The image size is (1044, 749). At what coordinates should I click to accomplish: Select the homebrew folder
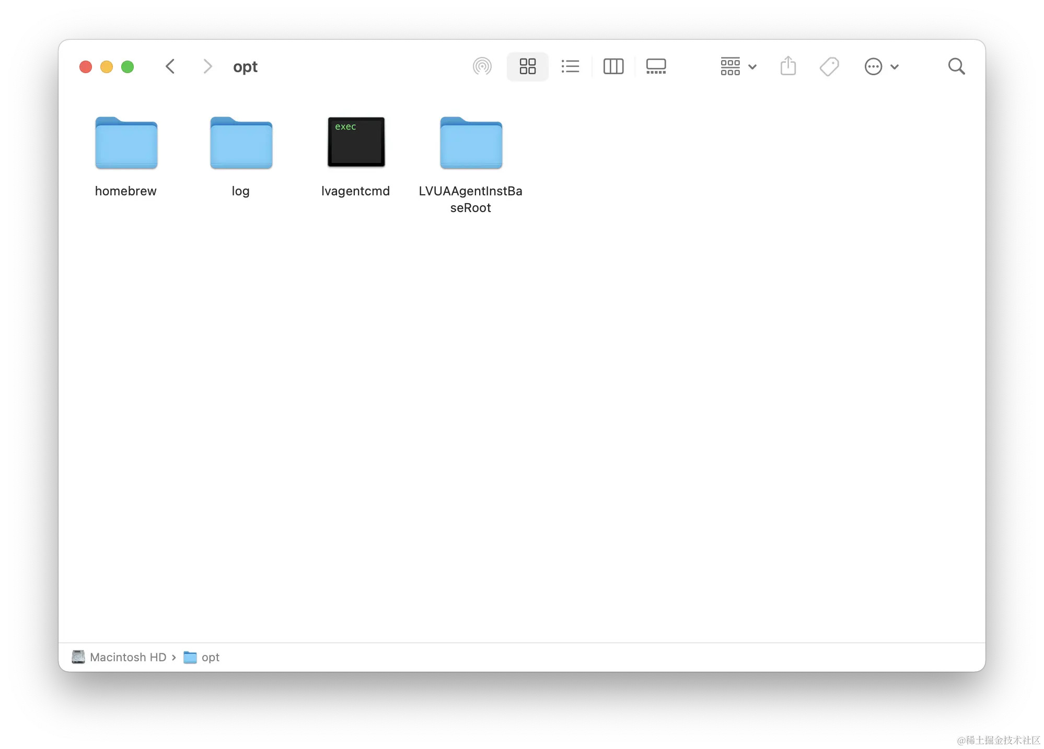pos(126,143)
